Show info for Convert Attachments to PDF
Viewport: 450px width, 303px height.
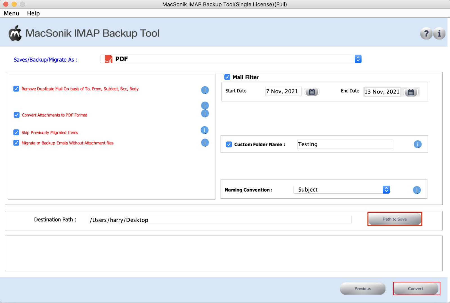205,113
